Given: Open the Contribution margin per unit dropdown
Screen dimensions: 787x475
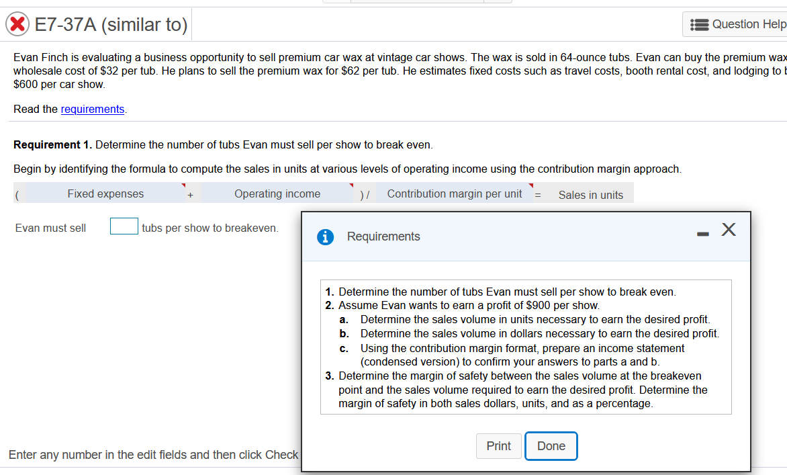Looking at the screenshot, I should click(x=455, y=193).
